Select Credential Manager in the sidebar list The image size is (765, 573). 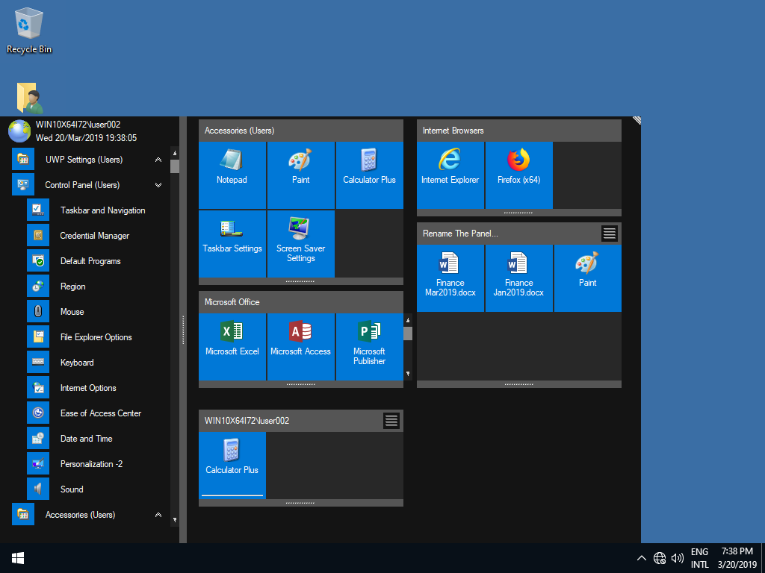94,236
